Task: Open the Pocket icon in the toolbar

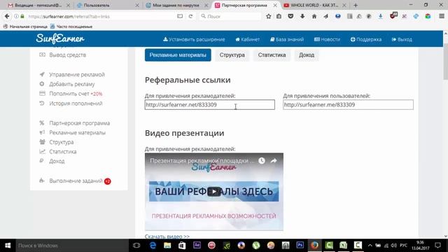Action: pos(290,16)
